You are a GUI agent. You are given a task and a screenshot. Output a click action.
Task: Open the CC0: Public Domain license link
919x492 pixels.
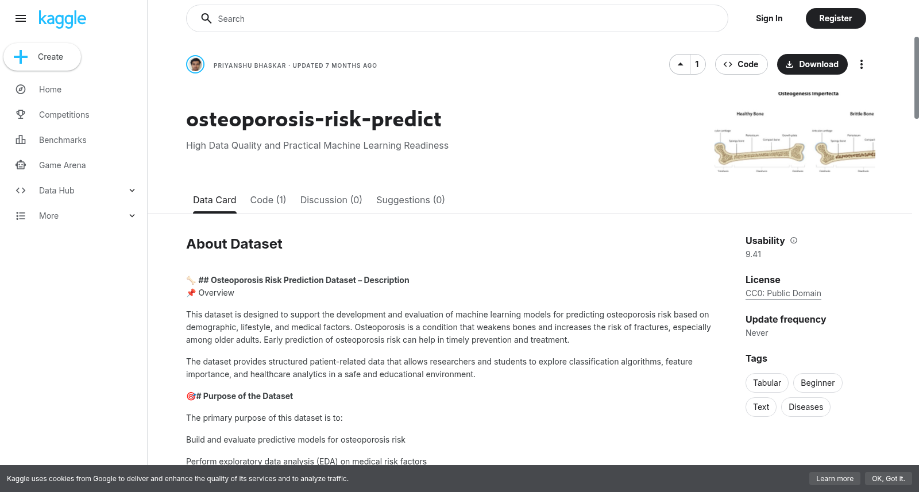pos(783,293)
